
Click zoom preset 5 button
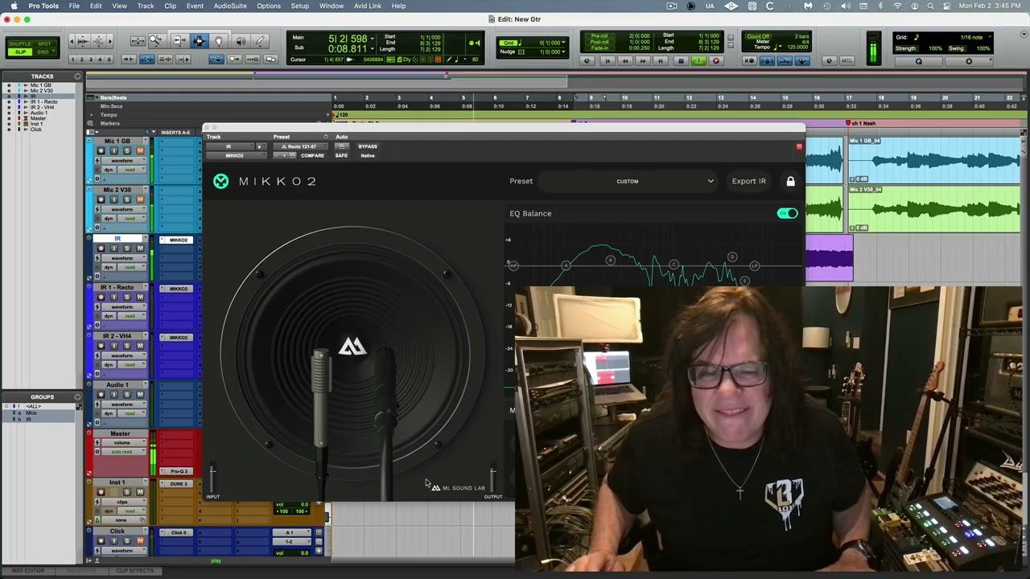coord(109,60)
